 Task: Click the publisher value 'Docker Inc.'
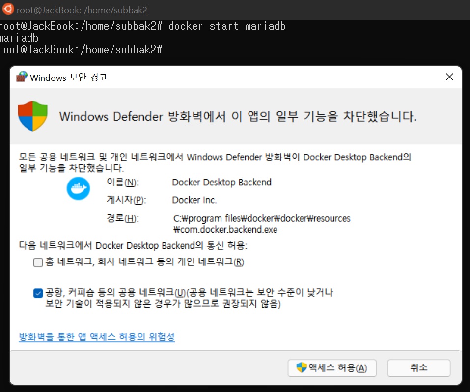(x=194, y=200)
